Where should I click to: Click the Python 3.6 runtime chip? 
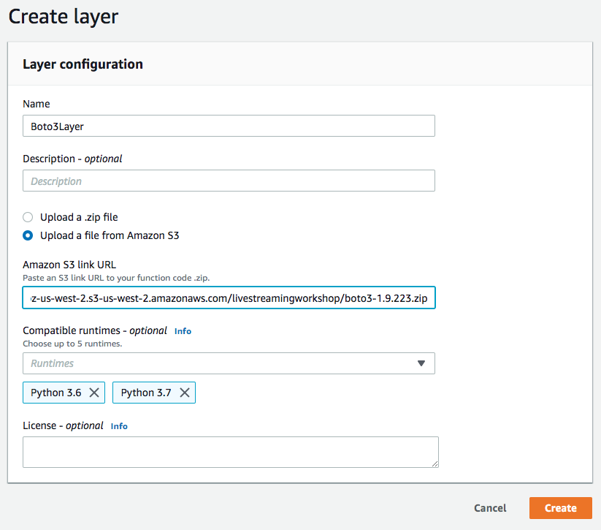click(56, 393)
